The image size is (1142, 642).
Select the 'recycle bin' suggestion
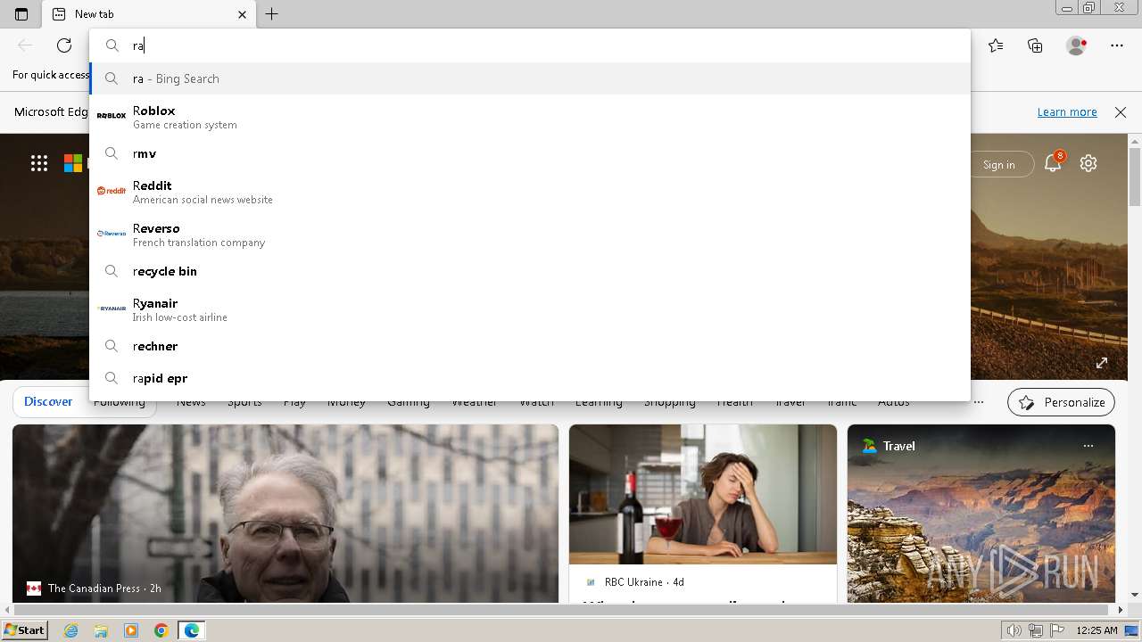(530, 271)
